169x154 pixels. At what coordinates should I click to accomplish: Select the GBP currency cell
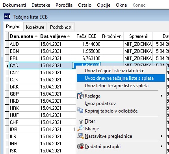(x=24, y=94)
